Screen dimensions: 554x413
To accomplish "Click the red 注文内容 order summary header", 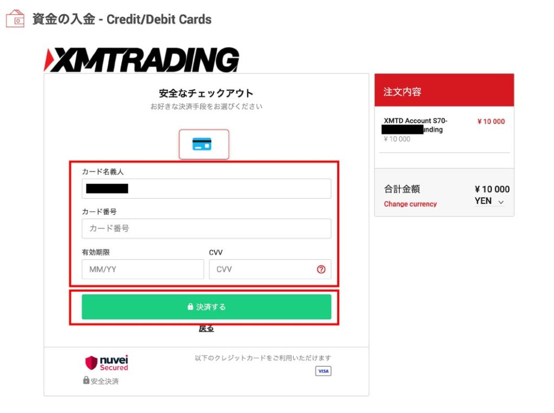I will pos(444,90).
